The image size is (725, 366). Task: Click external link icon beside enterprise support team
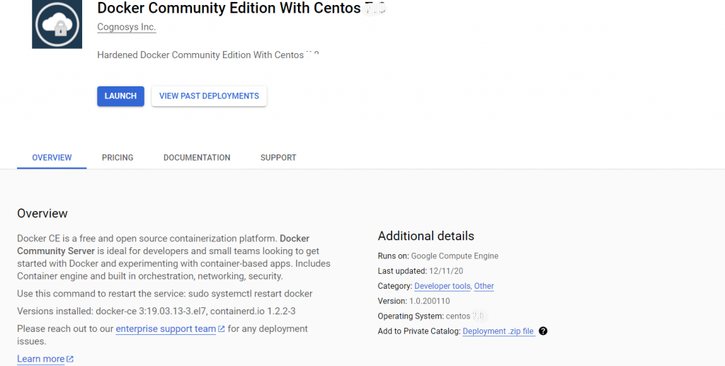pyautogui.click(x=222, y=329)
